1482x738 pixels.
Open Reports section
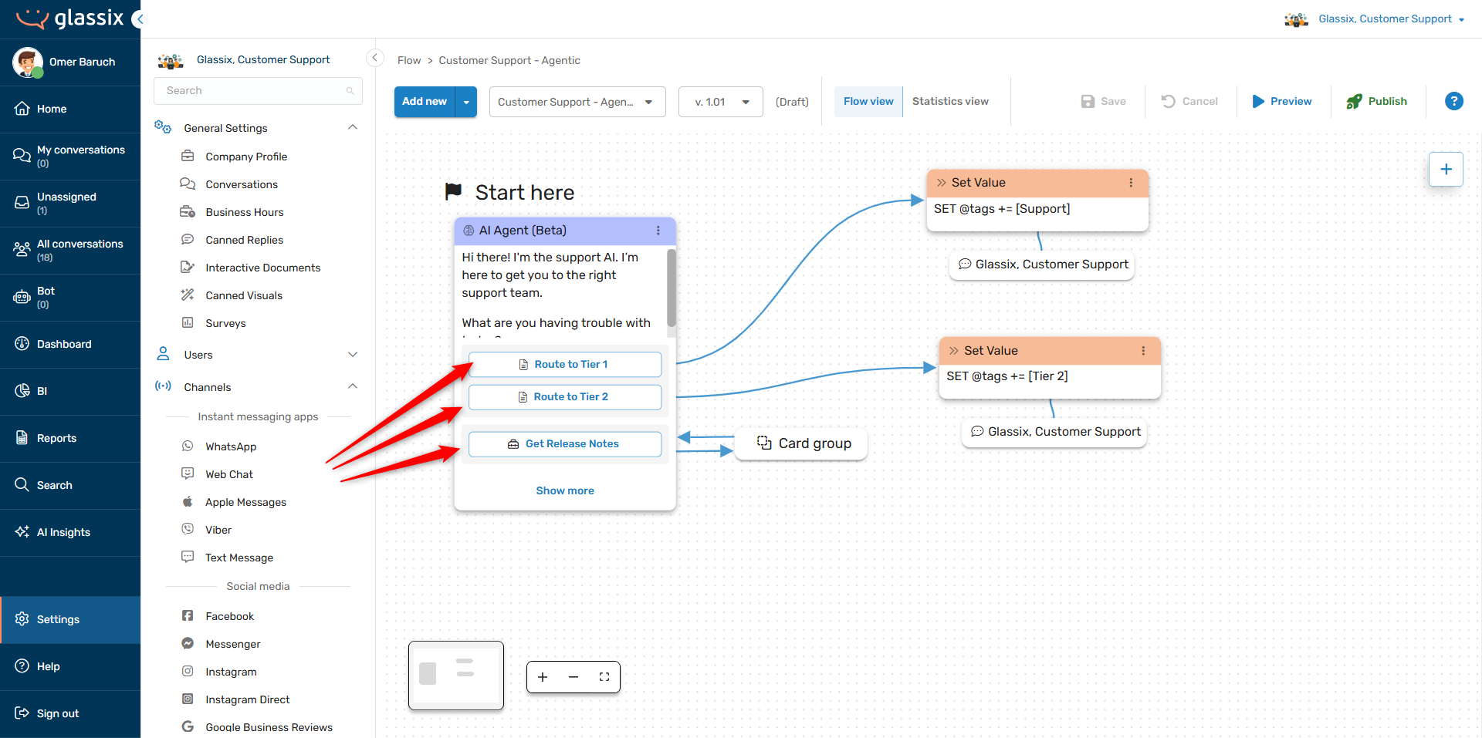click(70, 439)
